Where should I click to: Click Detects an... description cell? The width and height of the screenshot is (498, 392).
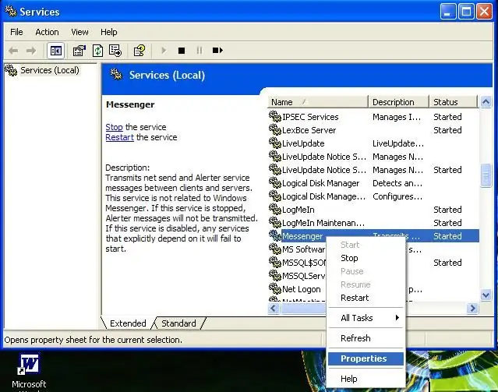[x=397, y=183]
